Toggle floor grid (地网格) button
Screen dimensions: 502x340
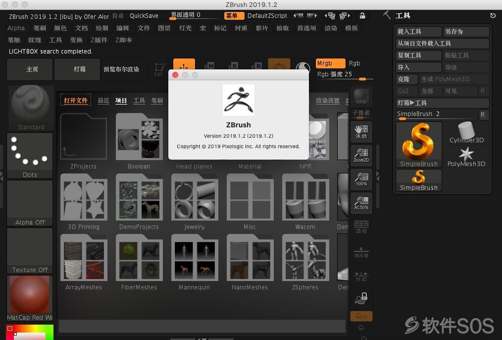pyautogui.click(x=361, y=251)
